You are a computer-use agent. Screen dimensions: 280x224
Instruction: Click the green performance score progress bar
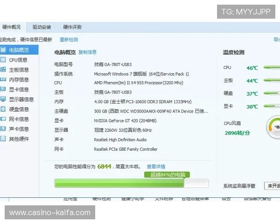(x=132, y=183)
